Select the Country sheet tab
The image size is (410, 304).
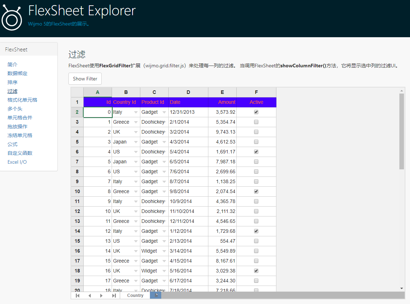click(135, 295)
